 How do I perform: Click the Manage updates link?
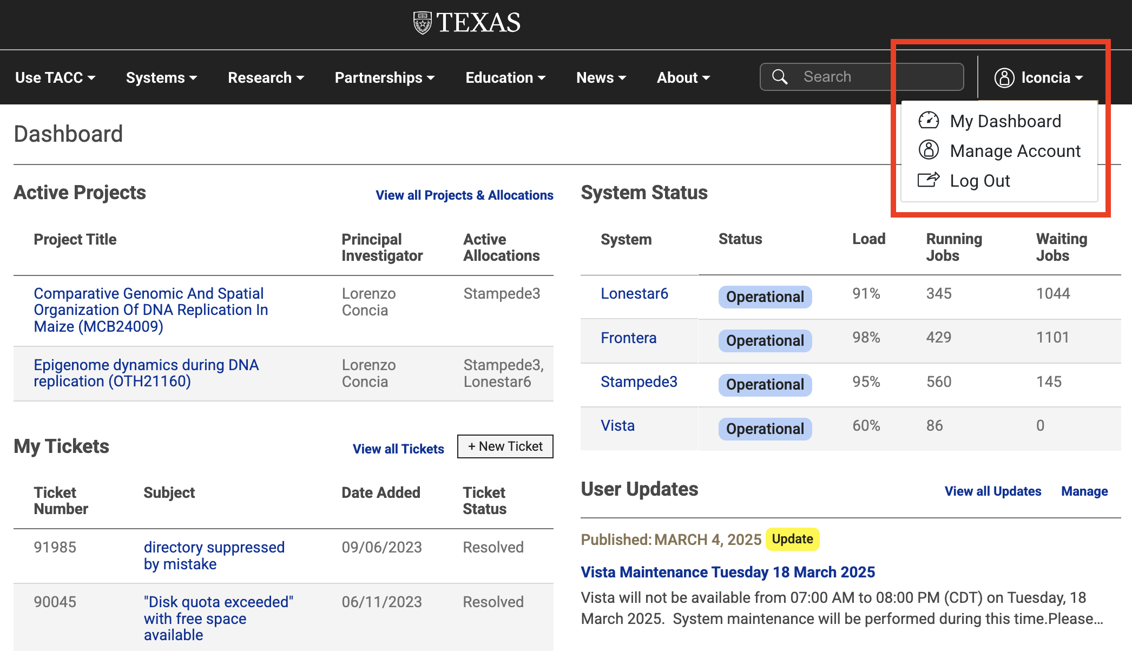tap(1084, 491)
